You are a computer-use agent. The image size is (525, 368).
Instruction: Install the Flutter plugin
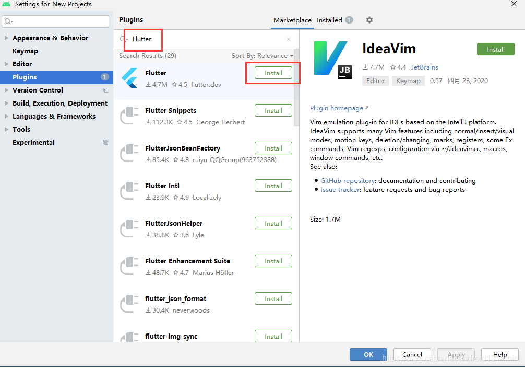pyautogui.click(x=273, y=73)
